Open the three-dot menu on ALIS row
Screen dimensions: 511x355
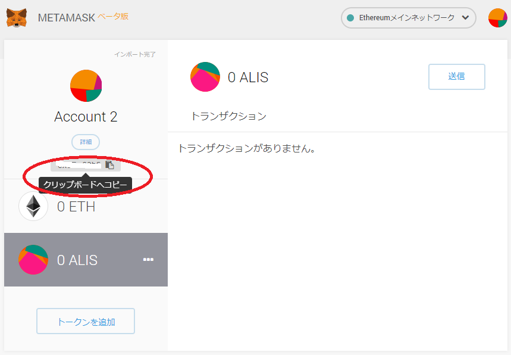(x=148, y=260)
